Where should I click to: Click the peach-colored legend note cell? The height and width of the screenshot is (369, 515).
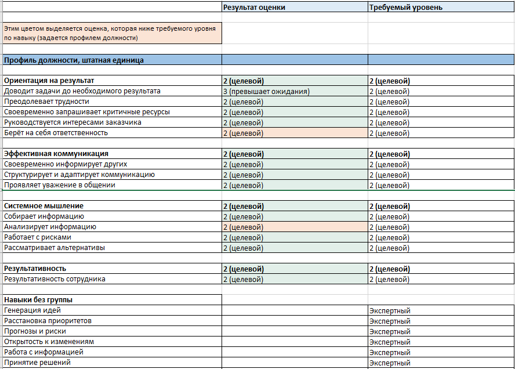coord(112,33)
